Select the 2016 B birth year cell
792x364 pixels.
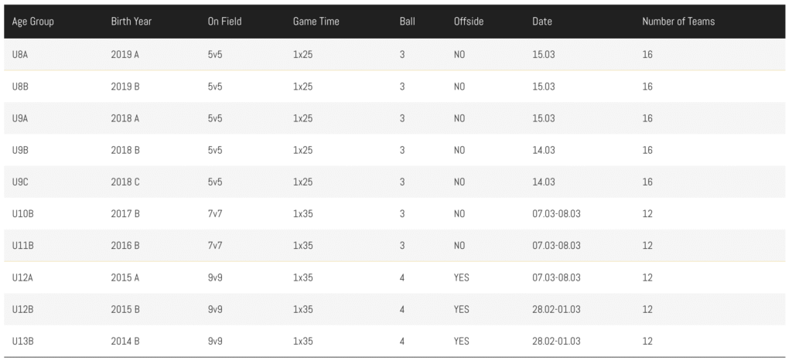click(125, 246)
